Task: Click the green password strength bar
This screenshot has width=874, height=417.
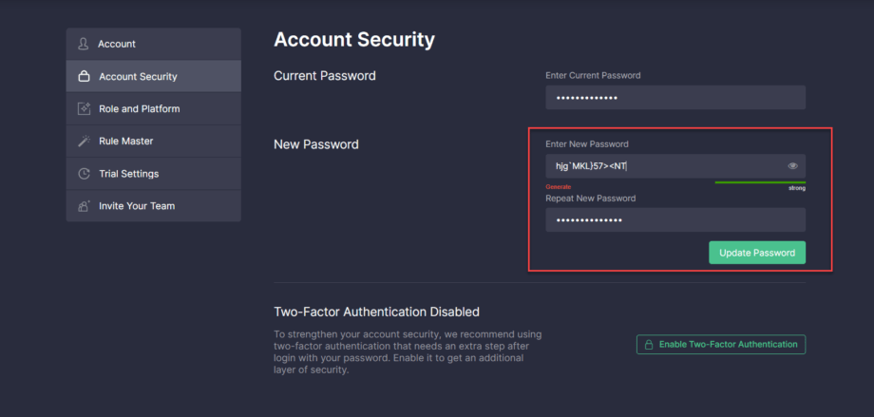Action: (x=760, y=182)
